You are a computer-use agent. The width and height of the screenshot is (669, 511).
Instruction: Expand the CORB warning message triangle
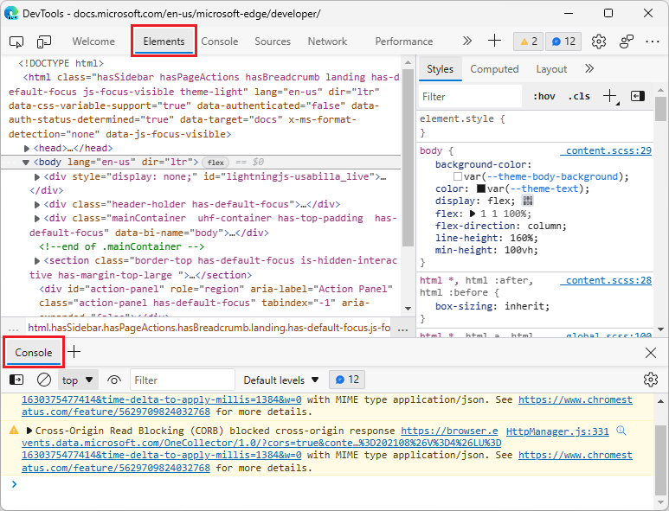(x=29, y=431)
